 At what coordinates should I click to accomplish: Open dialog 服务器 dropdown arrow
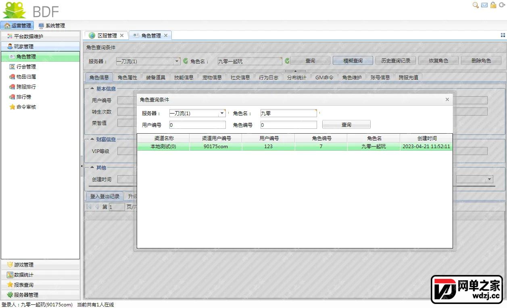pos(222,113)
